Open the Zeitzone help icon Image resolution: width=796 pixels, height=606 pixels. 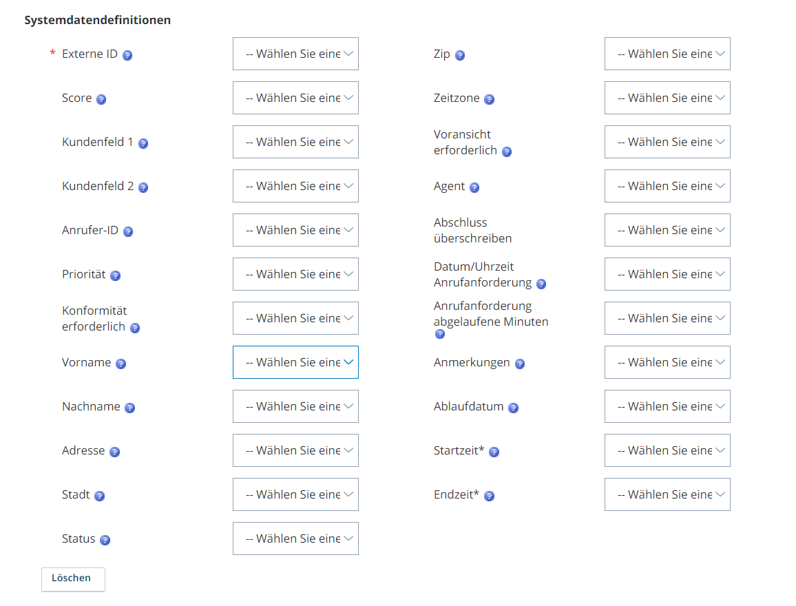coord(489,99)
